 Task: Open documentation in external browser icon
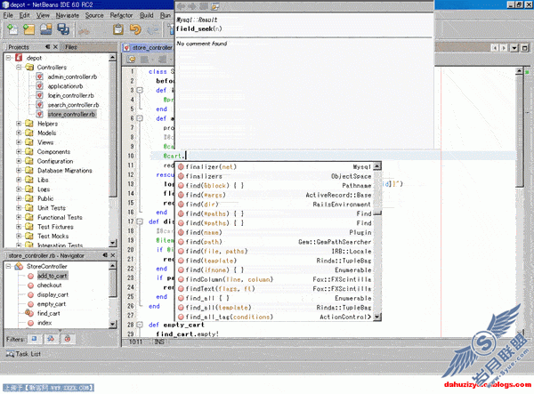pos(214,6)
